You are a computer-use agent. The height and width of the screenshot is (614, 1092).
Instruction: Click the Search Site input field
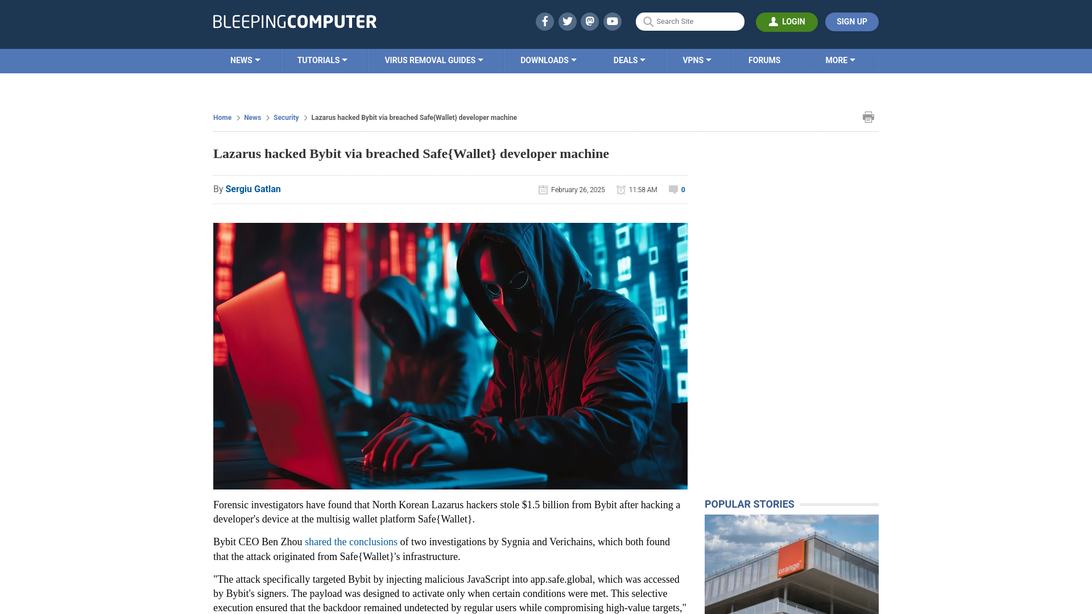point(690,21)
